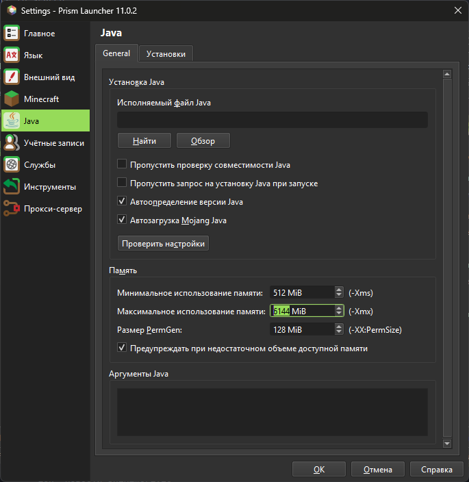The image size is (469, 482).
Task: Open the Учётные записи accounts icon
Action: pyautogui.click(x=12, y=143)
